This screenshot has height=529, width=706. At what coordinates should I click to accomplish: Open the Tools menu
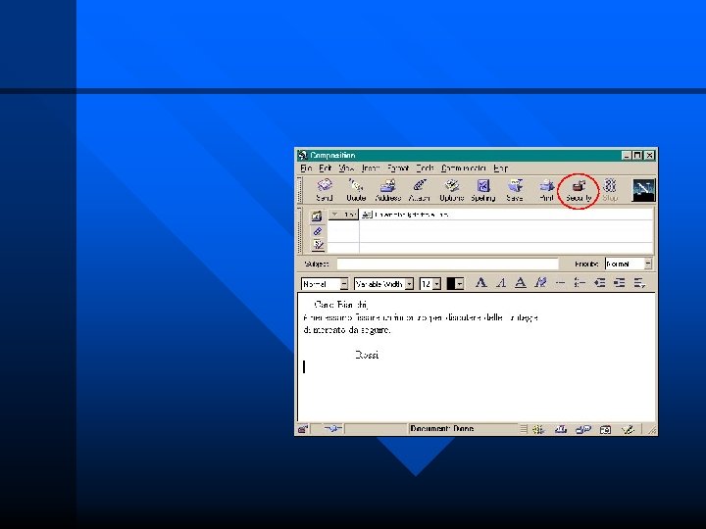click(425, 168)
